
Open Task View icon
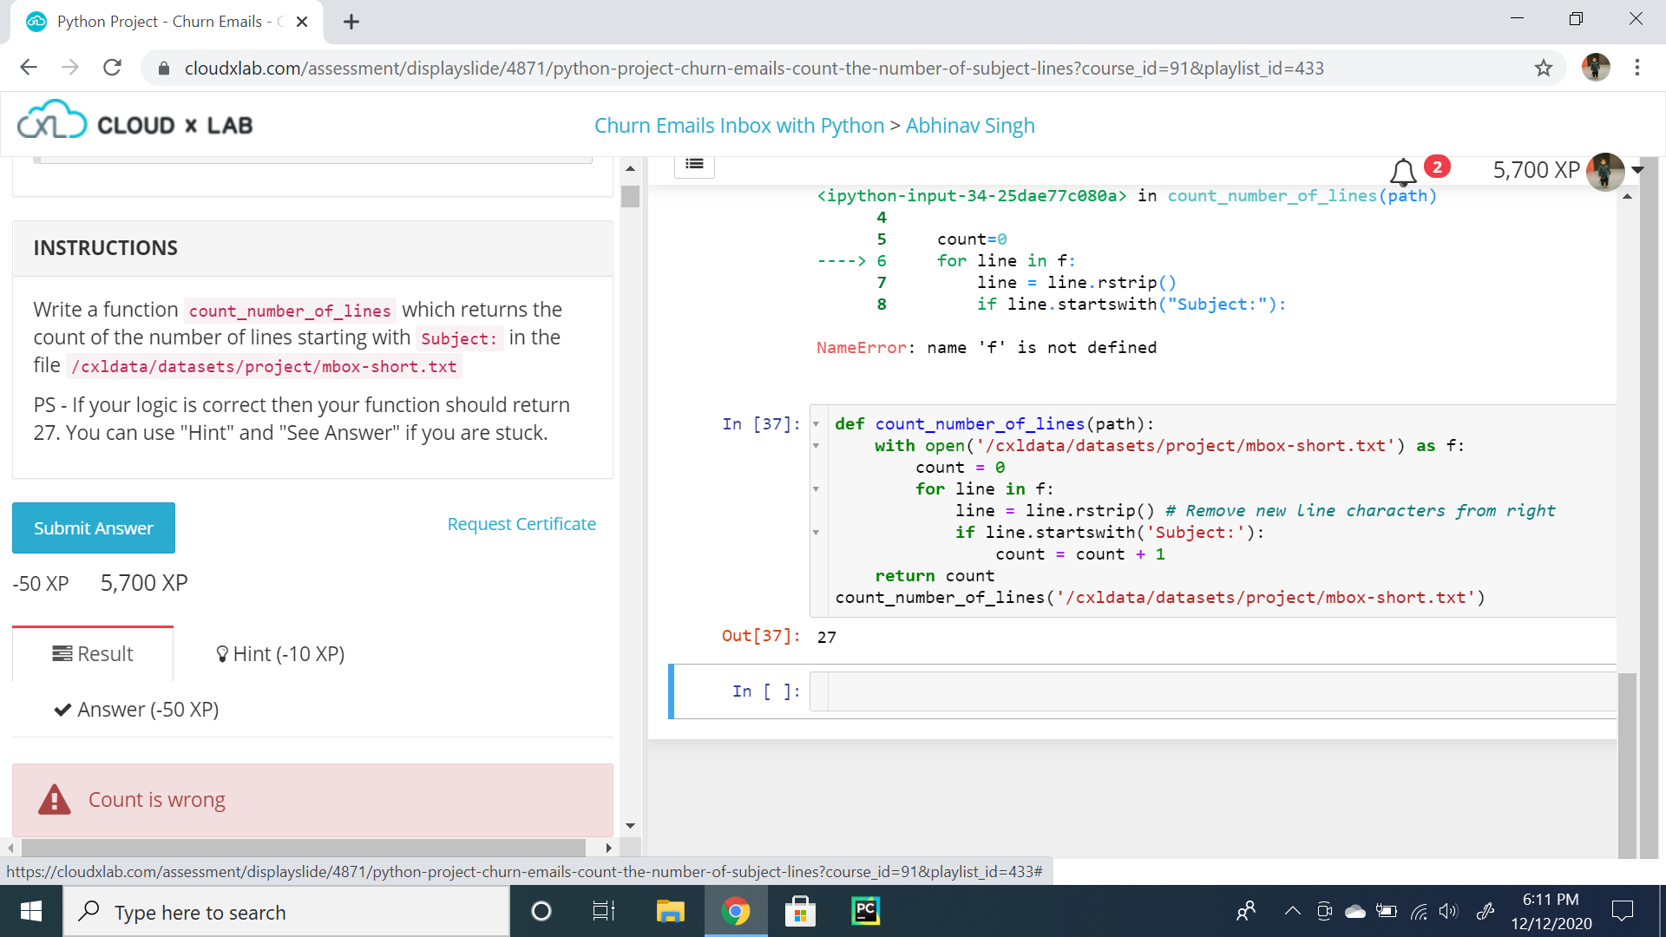[603, 911]
